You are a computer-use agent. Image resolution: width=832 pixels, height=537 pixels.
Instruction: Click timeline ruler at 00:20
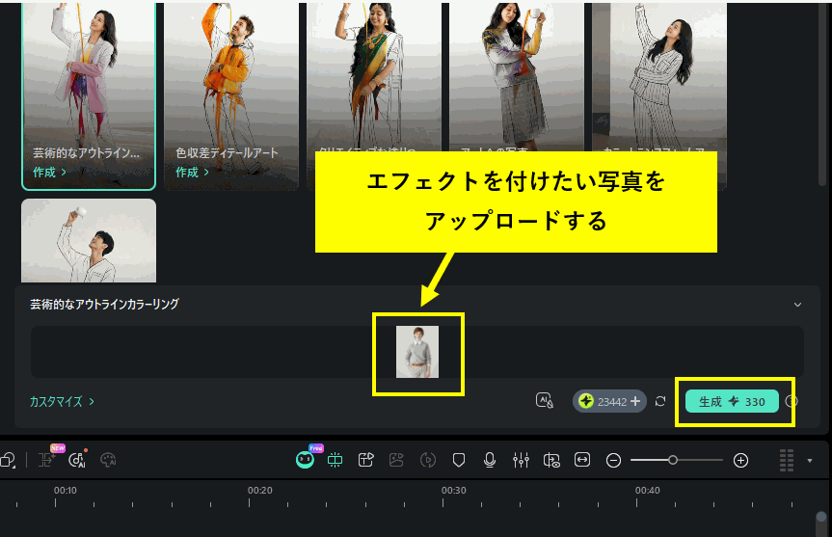[259, 491]
